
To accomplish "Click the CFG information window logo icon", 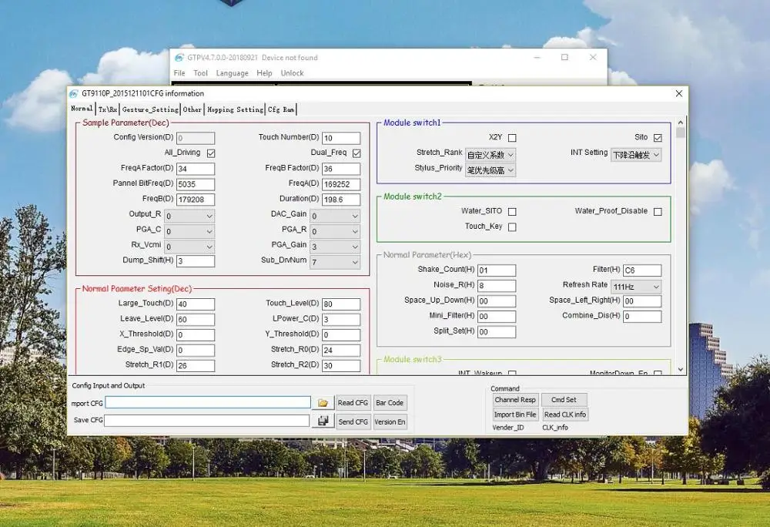I will click(75, 93).
